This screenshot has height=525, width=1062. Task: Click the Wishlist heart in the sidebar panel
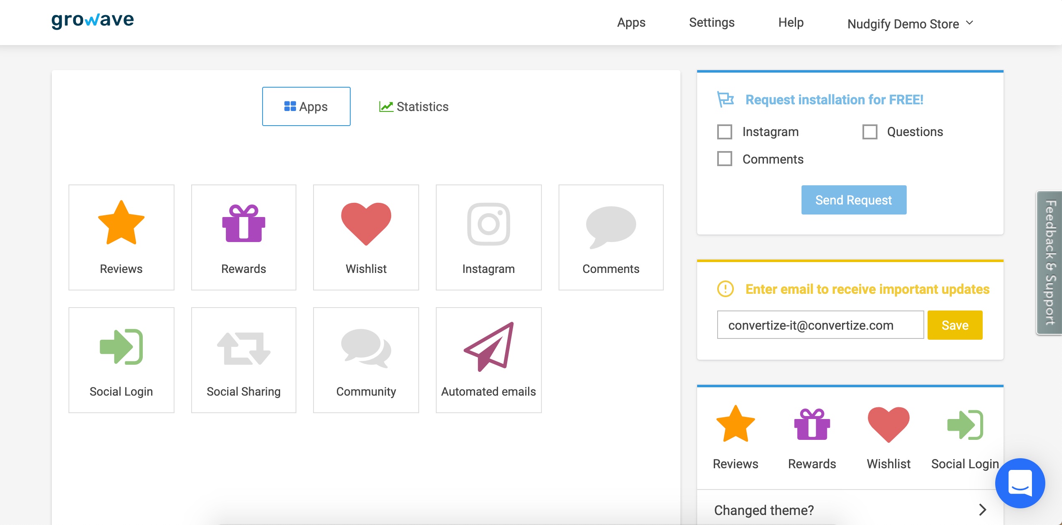point(889,424)
